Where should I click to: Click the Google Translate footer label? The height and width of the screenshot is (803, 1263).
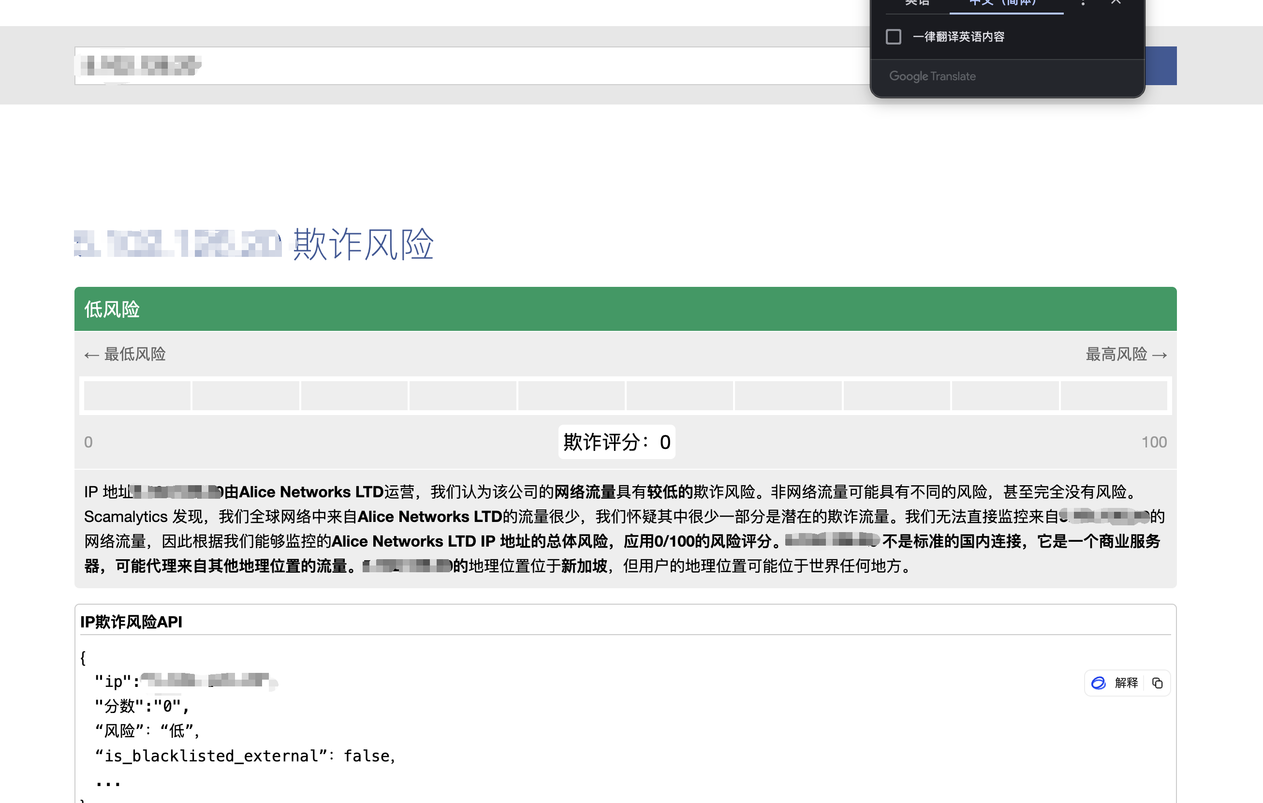[x=933, y=76]
